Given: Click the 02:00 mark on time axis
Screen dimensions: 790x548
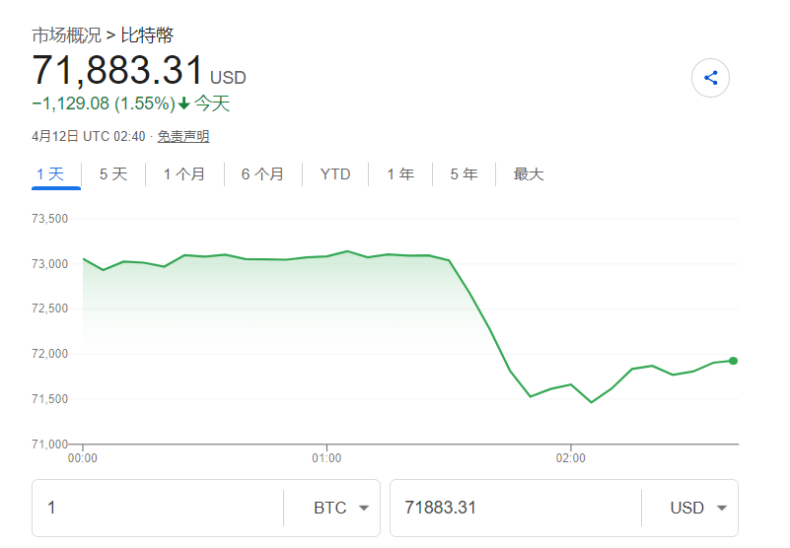Looking at the screenshot, I should coord(571,458).
